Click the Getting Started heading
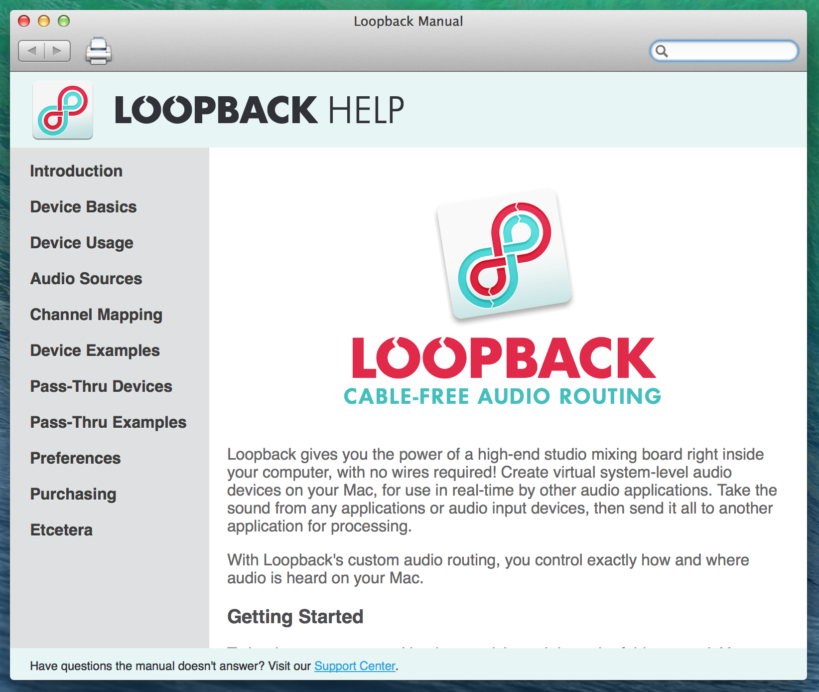This screenshot has height=692, width=819. 295,617
